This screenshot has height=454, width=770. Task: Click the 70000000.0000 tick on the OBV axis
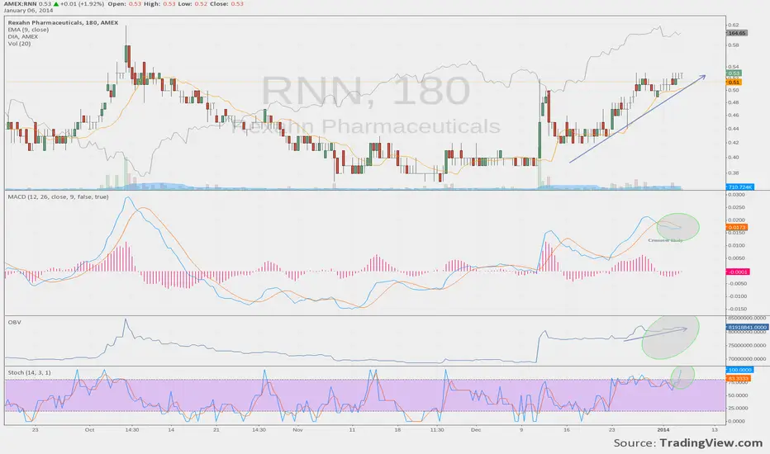[746, 358]
